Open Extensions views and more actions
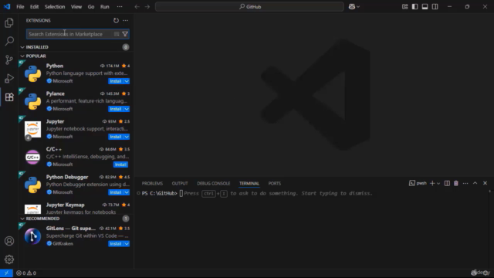 pyautogui.click(x=125, y=21)
